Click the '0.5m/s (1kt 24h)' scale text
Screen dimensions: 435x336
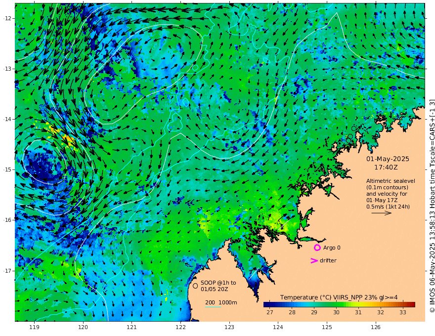[x=388, y=207]
